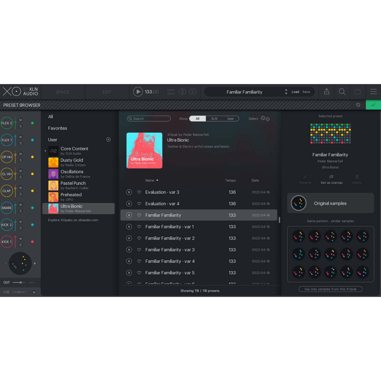Show only XLN presets filter

(214, 119)
